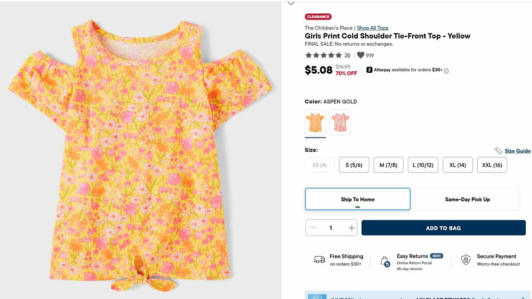Choose size XXL (16)

click(x=492, y=165)
